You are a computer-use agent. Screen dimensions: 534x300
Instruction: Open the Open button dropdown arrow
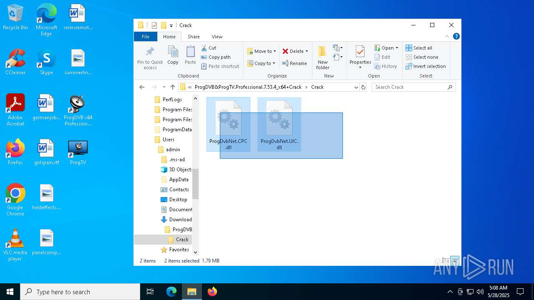coord(397,48)
